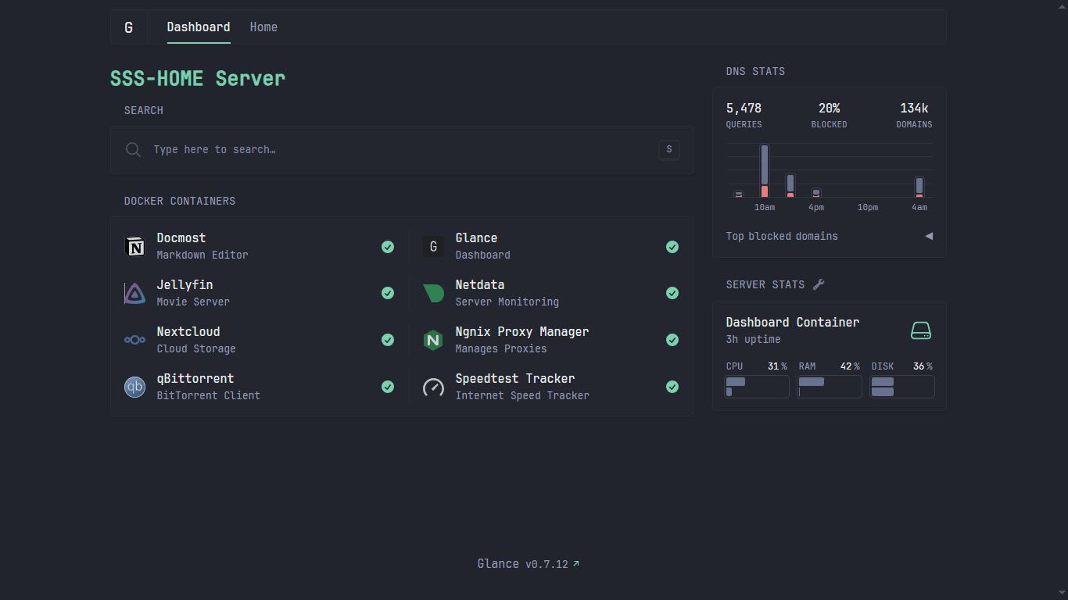Click Nextcloud's green status checkmark
This screenshot has width=1068, height=600.
[x=388, y=340]
